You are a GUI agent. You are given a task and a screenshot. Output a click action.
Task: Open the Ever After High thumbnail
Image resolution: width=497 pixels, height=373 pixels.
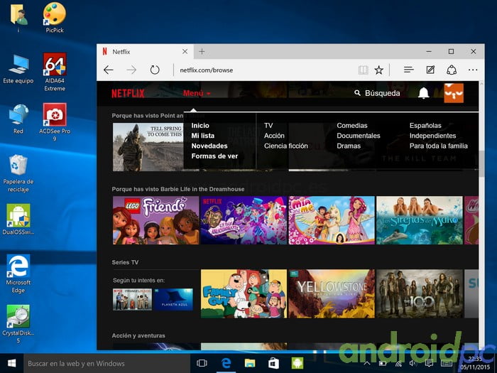pyautogui.click(x=244, y=220)
